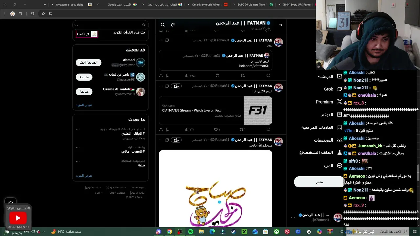
Task: Open XFATMAN31 Stream Kick link card
Action: point(216,110)
